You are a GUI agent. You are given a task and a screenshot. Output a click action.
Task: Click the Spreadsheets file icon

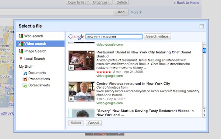(x=25, y=85)
